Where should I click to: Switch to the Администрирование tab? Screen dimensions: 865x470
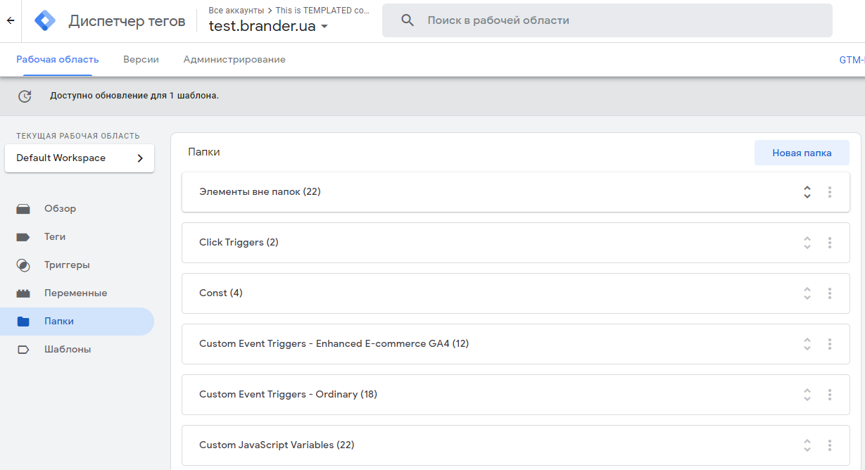[x=234, y=60]
